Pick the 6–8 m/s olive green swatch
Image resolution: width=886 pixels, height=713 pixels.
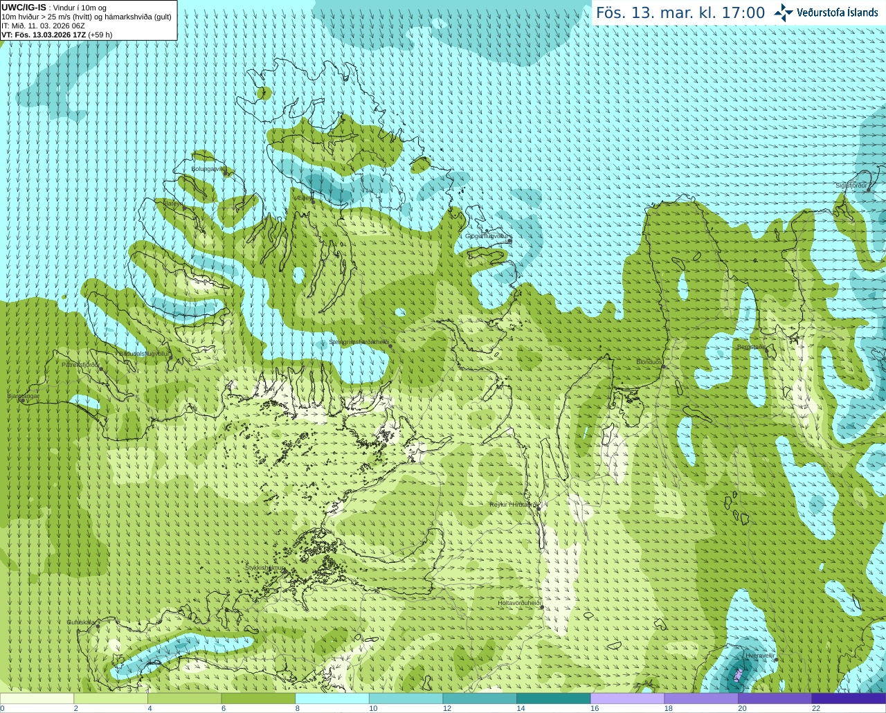click(258, 698)
